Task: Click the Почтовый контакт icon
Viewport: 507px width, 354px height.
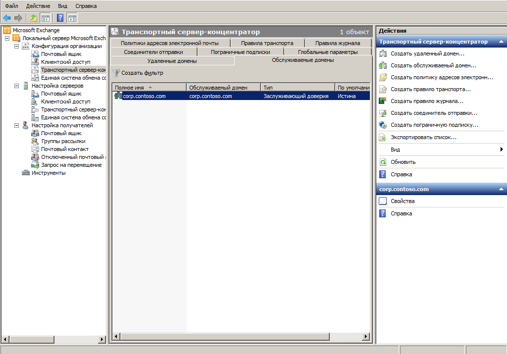Action: point(35,149)
